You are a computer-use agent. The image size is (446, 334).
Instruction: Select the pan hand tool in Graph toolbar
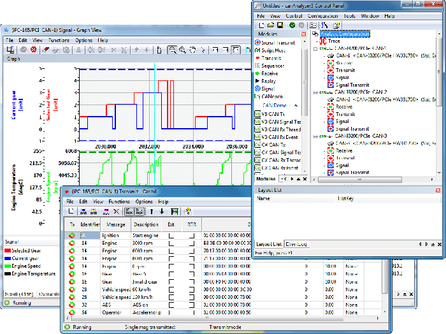pyautogui.click(x=194, y=50)
